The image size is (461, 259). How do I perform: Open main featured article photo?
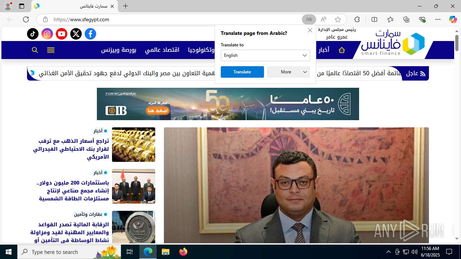(296, 185)
